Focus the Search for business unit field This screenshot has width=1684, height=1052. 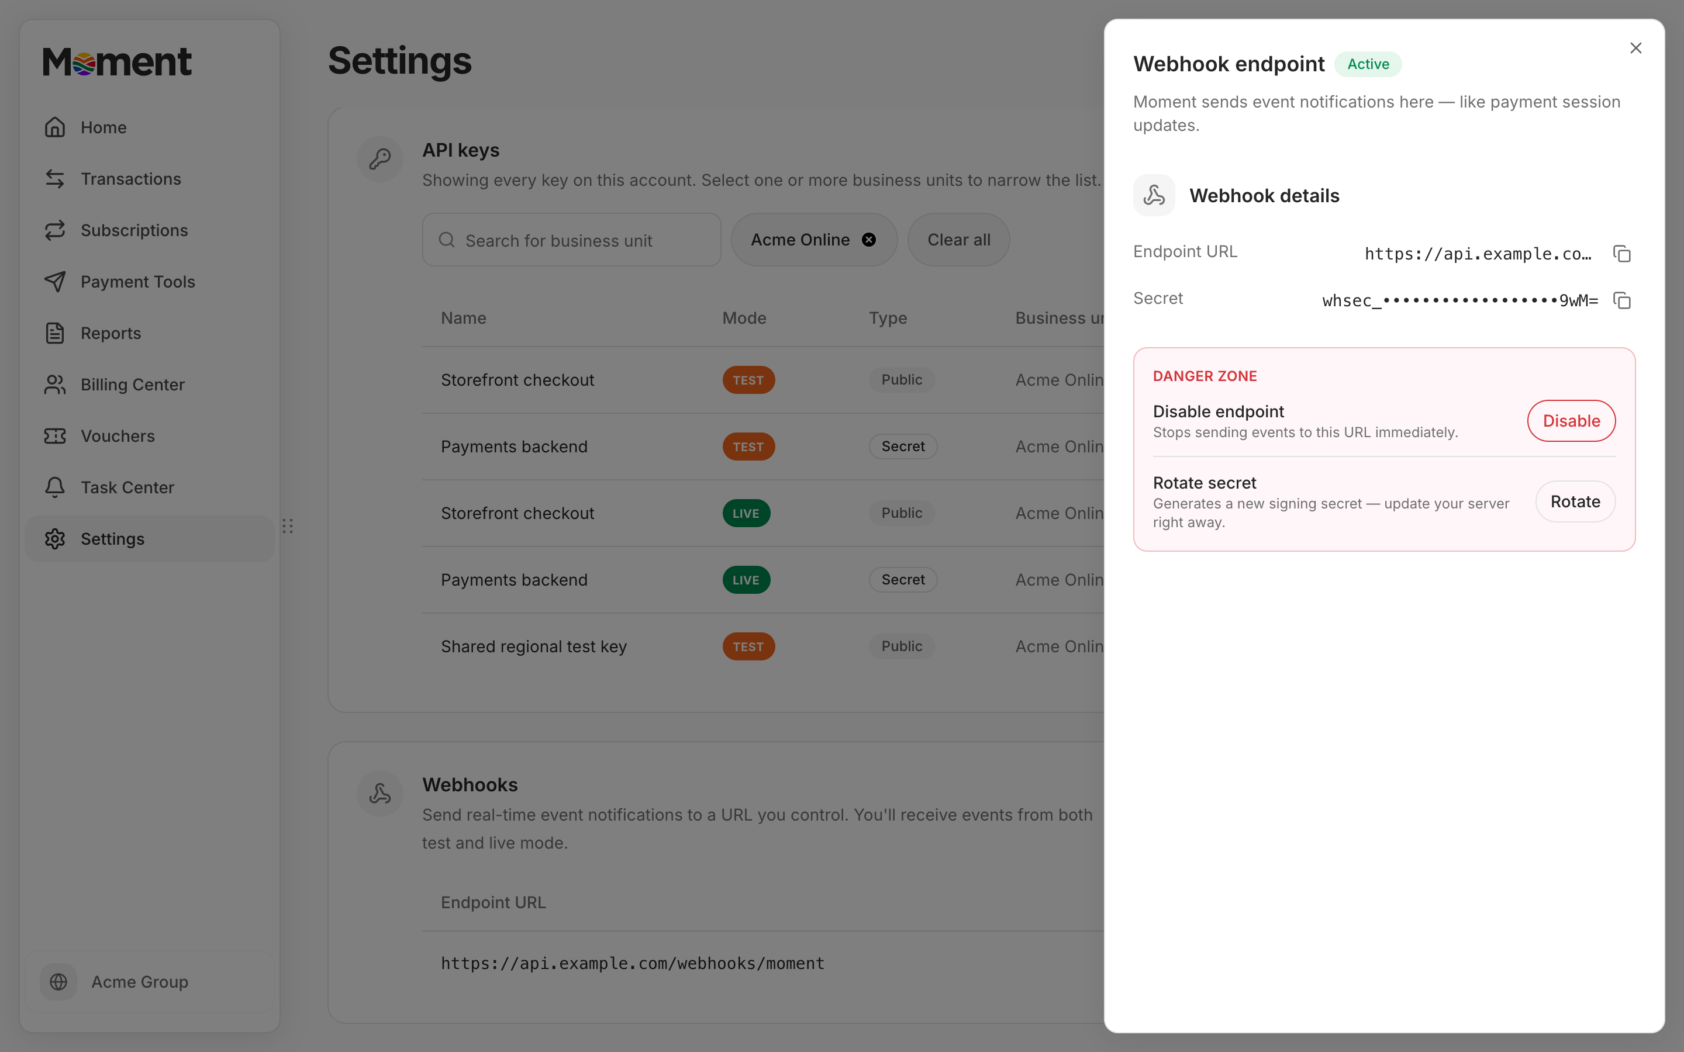coord(571,240)
